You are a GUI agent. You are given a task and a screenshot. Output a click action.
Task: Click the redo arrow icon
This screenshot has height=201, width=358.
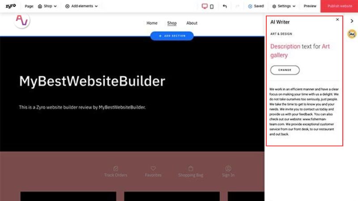coord(237,6)
